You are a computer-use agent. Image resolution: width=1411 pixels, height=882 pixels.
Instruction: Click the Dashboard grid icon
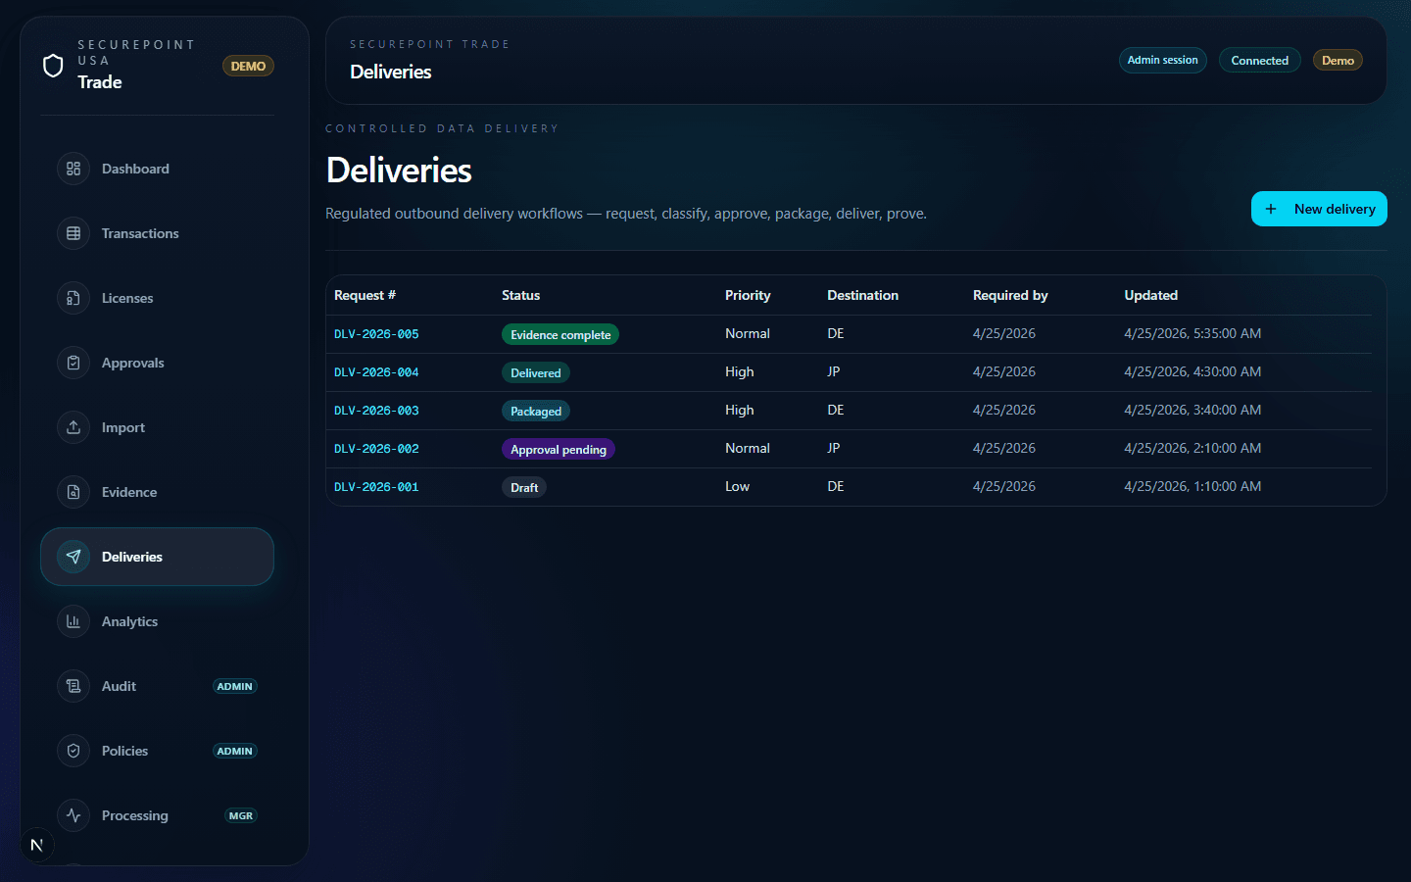click(73, 169)
